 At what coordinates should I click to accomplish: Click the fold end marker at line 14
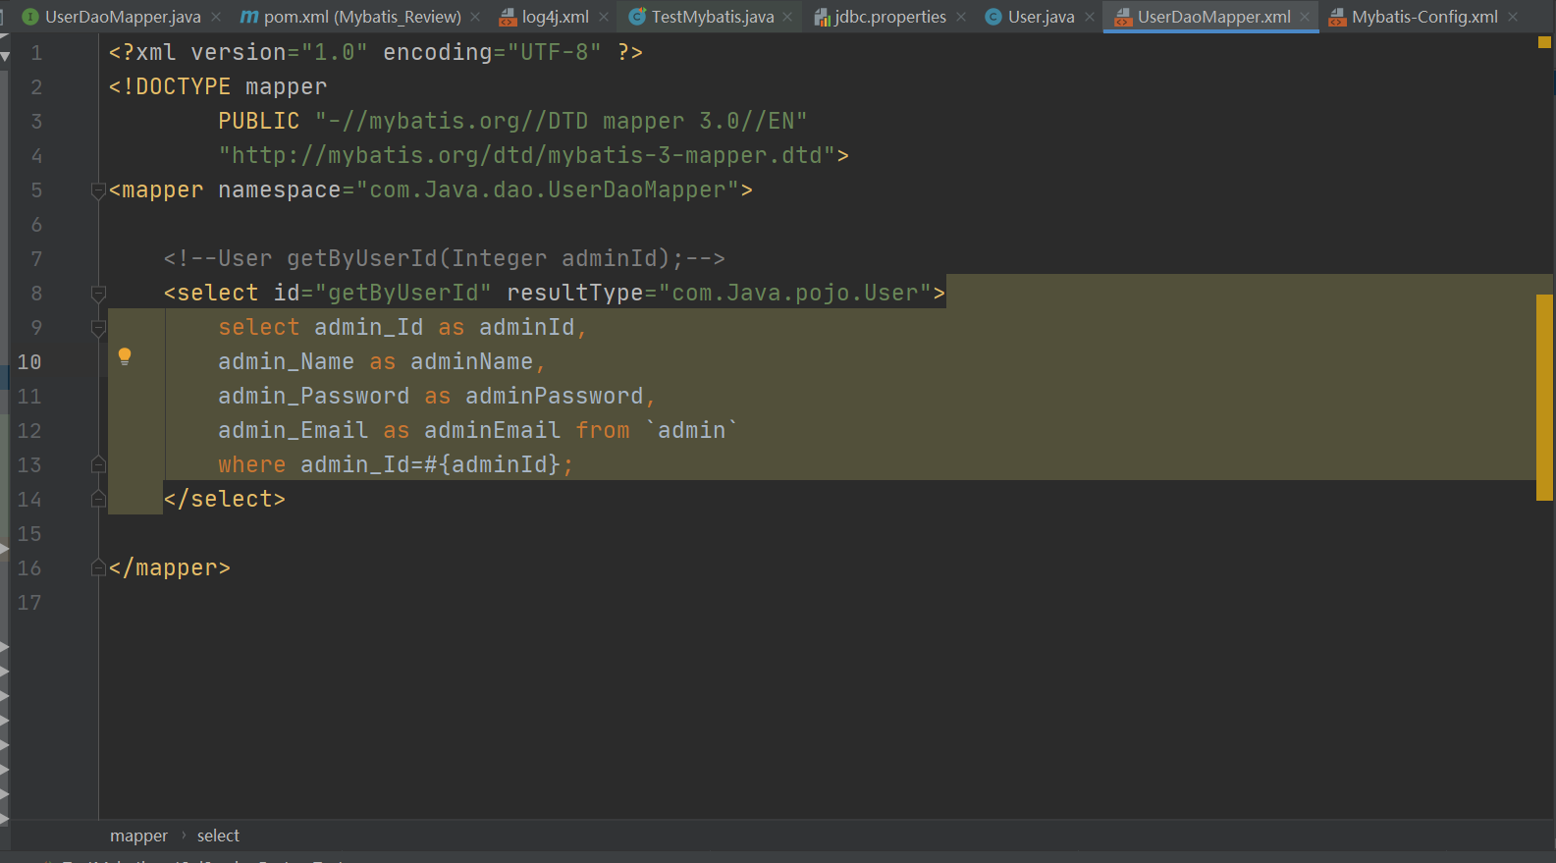[x=98, y=499]
